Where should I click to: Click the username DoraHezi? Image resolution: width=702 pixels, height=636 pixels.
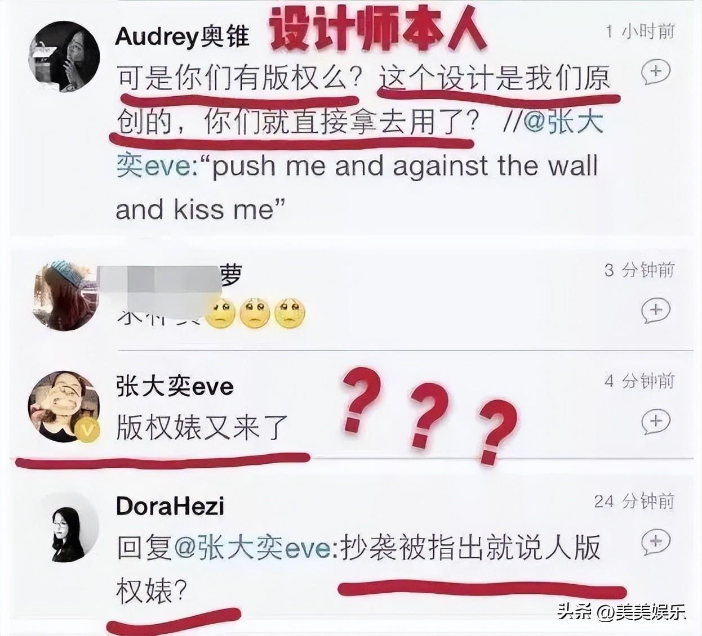(x=170, y=507)
